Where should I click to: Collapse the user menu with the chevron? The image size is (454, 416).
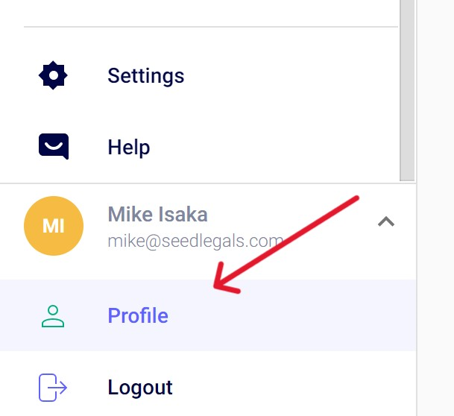click(x=385, y=221)
